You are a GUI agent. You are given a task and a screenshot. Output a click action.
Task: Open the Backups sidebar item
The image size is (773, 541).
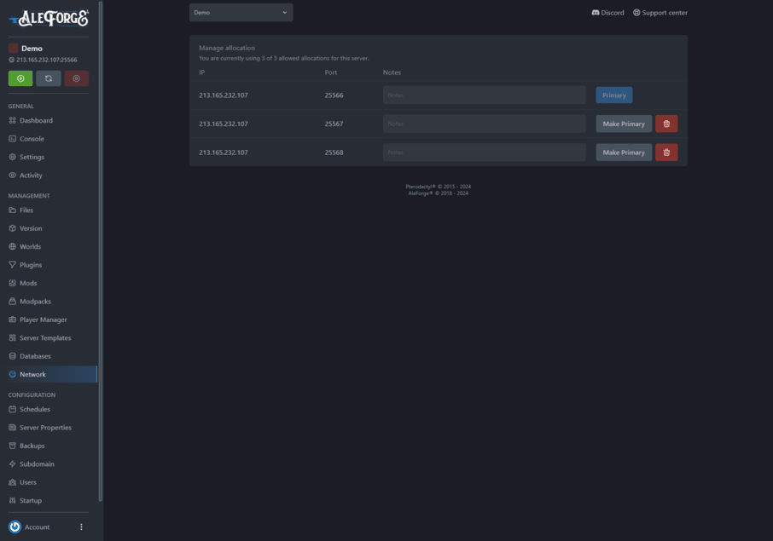coord(32,446)
